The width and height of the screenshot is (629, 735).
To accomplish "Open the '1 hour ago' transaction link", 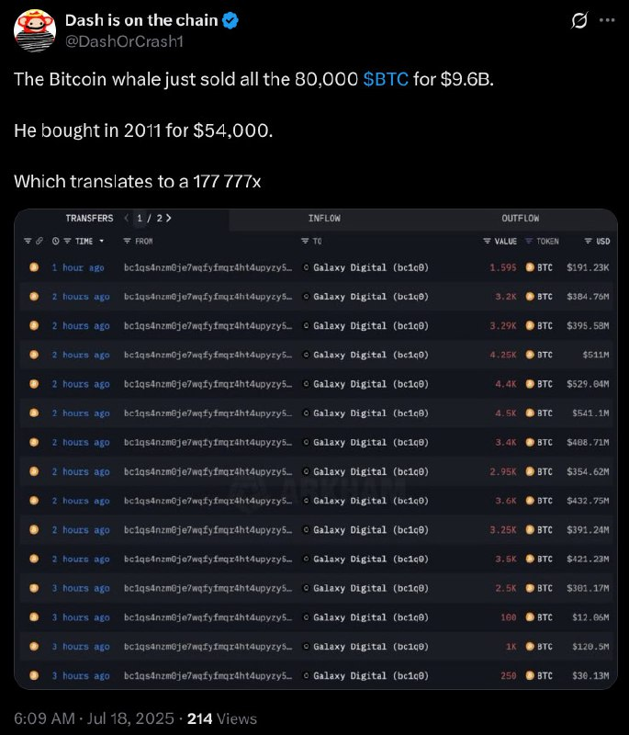I will click(x=78, y=267).
